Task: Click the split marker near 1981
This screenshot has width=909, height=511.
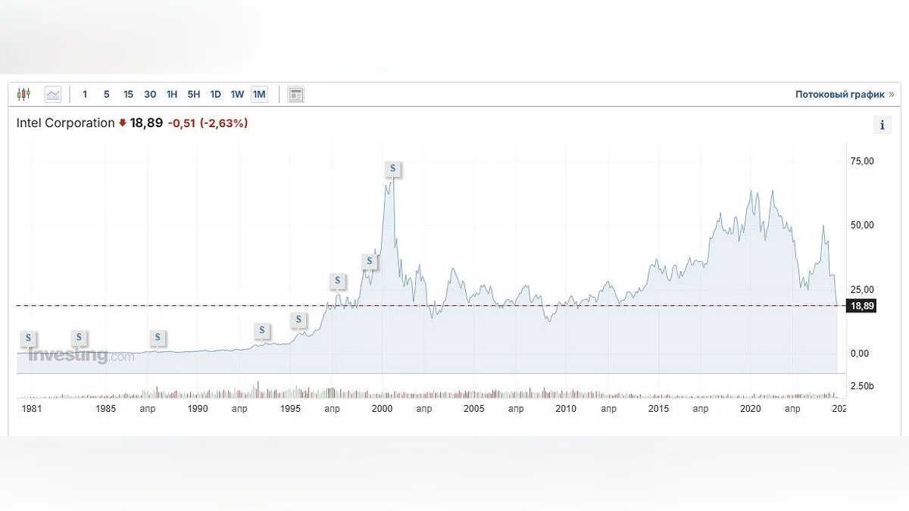Action: click(28, 338)
